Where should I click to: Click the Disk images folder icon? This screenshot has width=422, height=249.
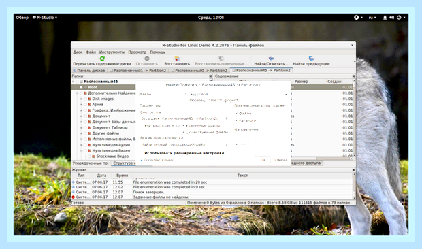(x=89, y=99)
